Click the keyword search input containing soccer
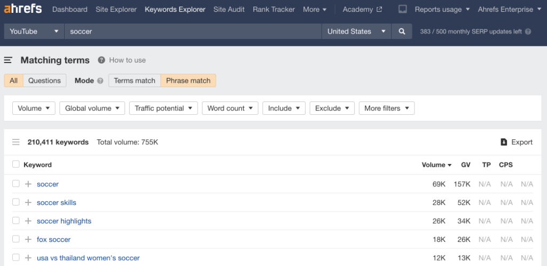547x266 pixels. [x=192, y=32]
